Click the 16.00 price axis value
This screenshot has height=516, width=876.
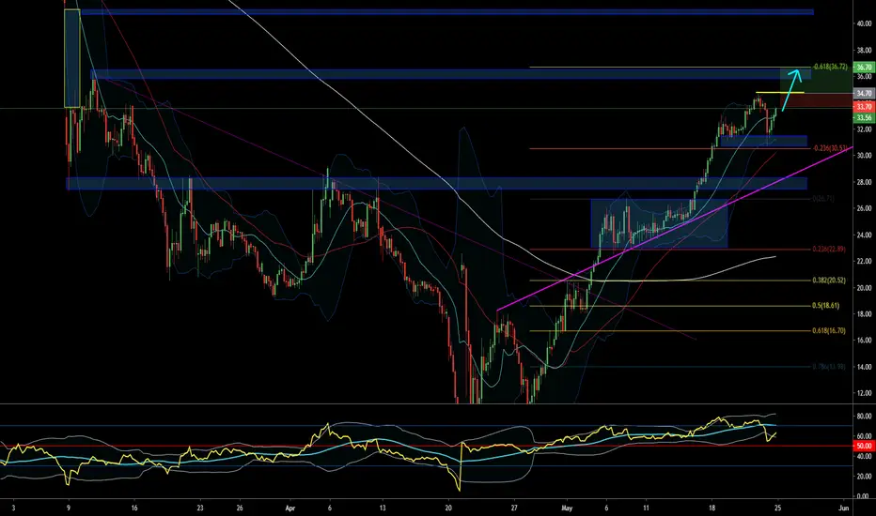pyautogui.click(x=864, y=341)
